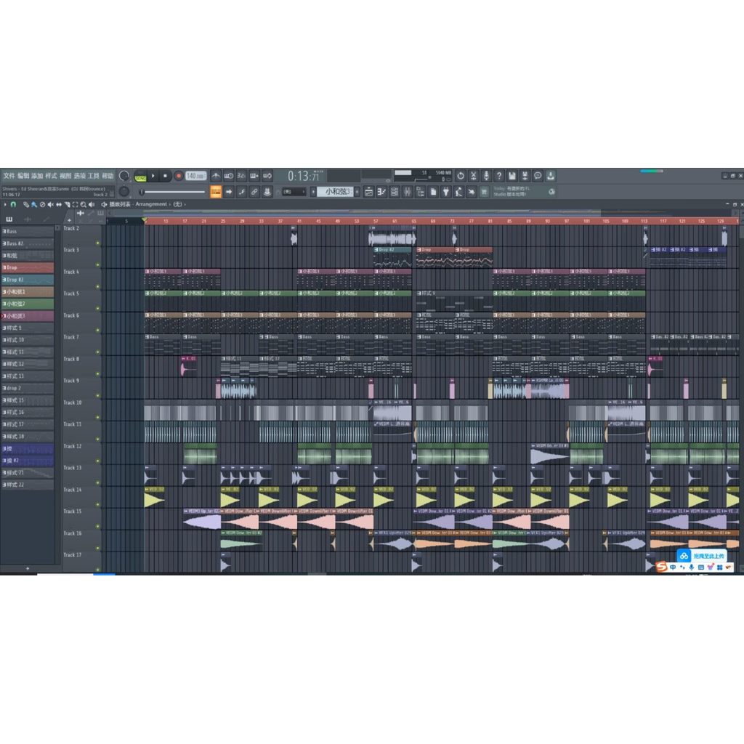
Task: Select the slip tool with horizontal arrows
Action: (59, 205)
